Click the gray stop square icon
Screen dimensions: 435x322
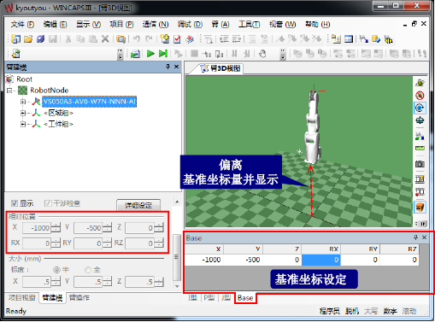(194, 54)
